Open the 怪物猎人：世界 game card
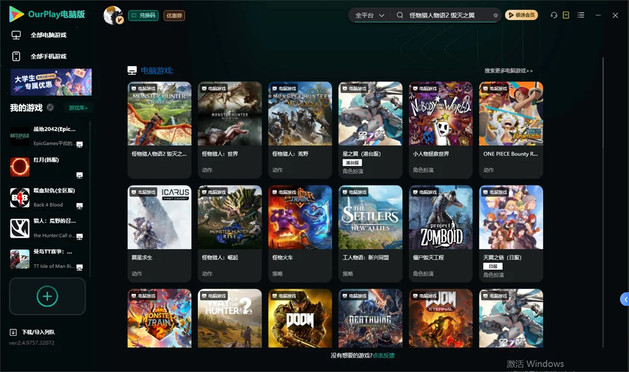629x372 pixels. point(230,130)
